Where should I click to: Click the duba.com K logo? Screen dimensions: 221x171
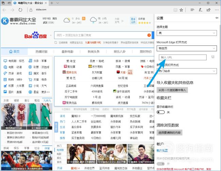5,21
